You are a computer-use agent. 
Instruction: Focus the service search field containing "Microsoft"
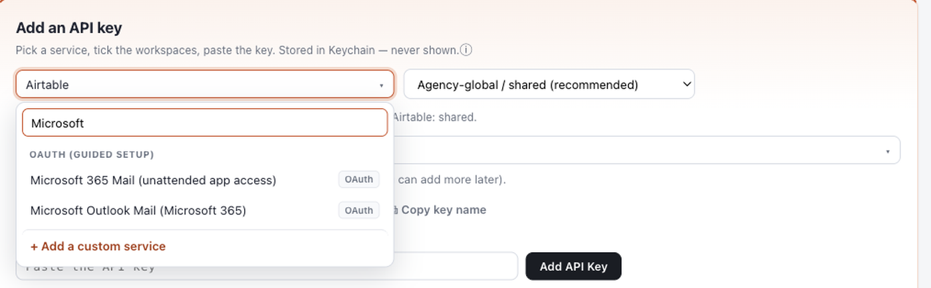(205, 123)
